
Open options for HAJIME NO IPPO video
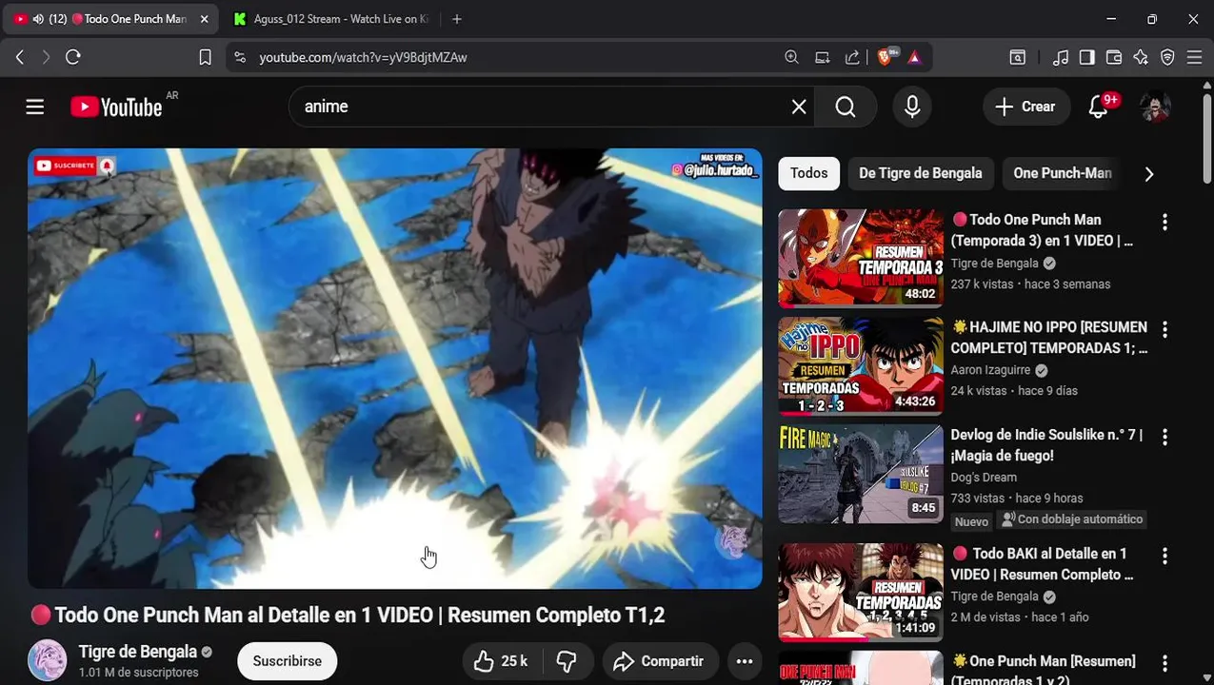pyautogui.click(x=1164, y=329)
